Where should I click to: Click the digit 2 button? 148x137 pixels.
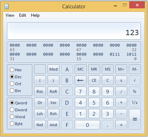[94, 114]
